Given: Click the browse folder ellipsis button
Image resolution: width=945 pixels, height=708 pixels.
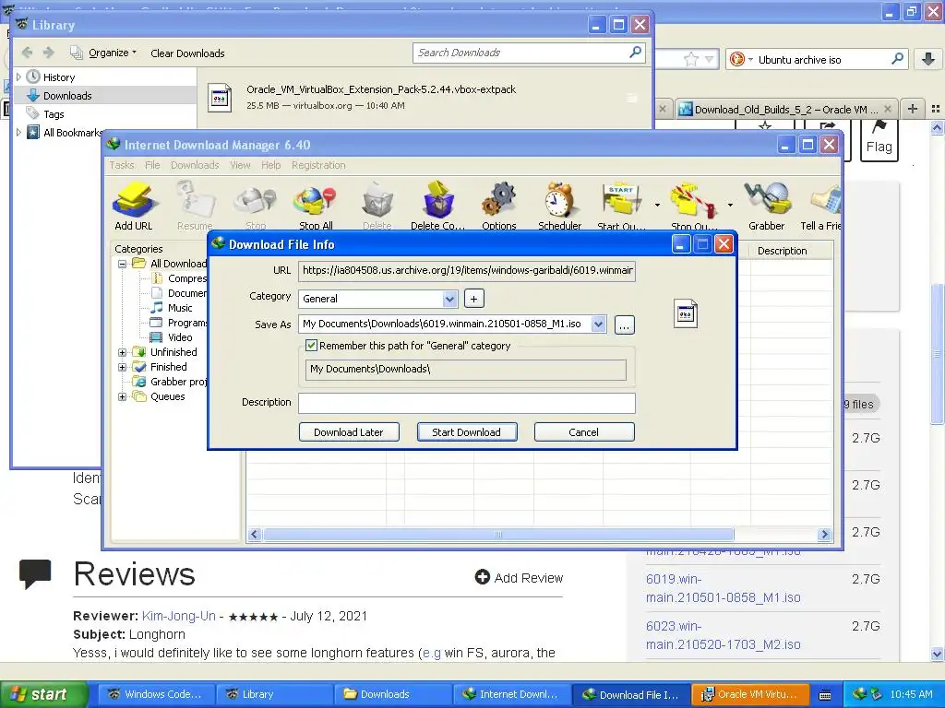Looking at the screenshot, I should pyautogui.click(x=625, y=325).
